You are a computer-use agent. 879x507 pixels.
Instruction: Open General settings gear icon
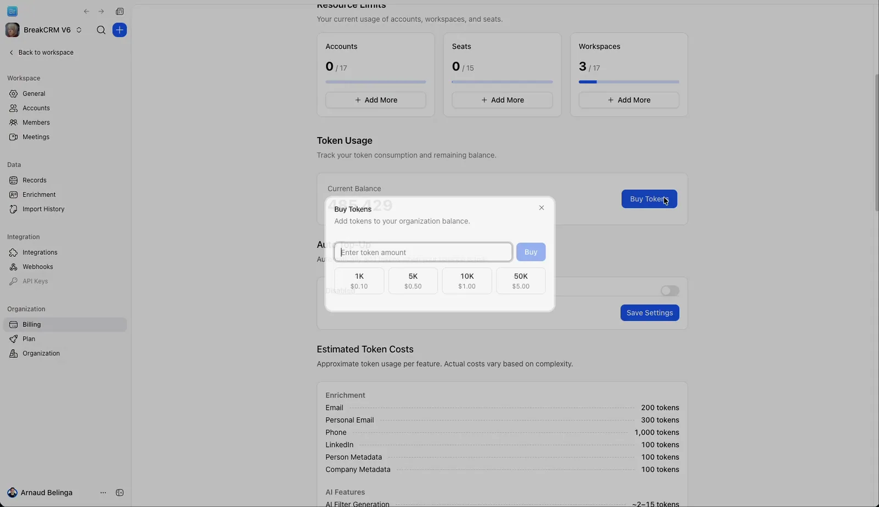(x=13, y=94)
